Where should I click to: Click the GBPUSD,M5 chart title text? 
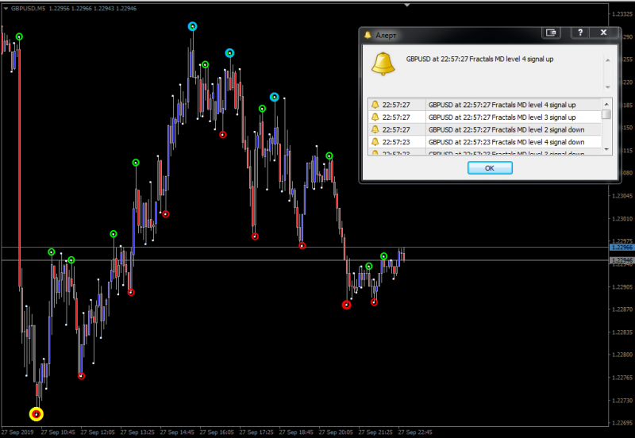click(28, 9)
